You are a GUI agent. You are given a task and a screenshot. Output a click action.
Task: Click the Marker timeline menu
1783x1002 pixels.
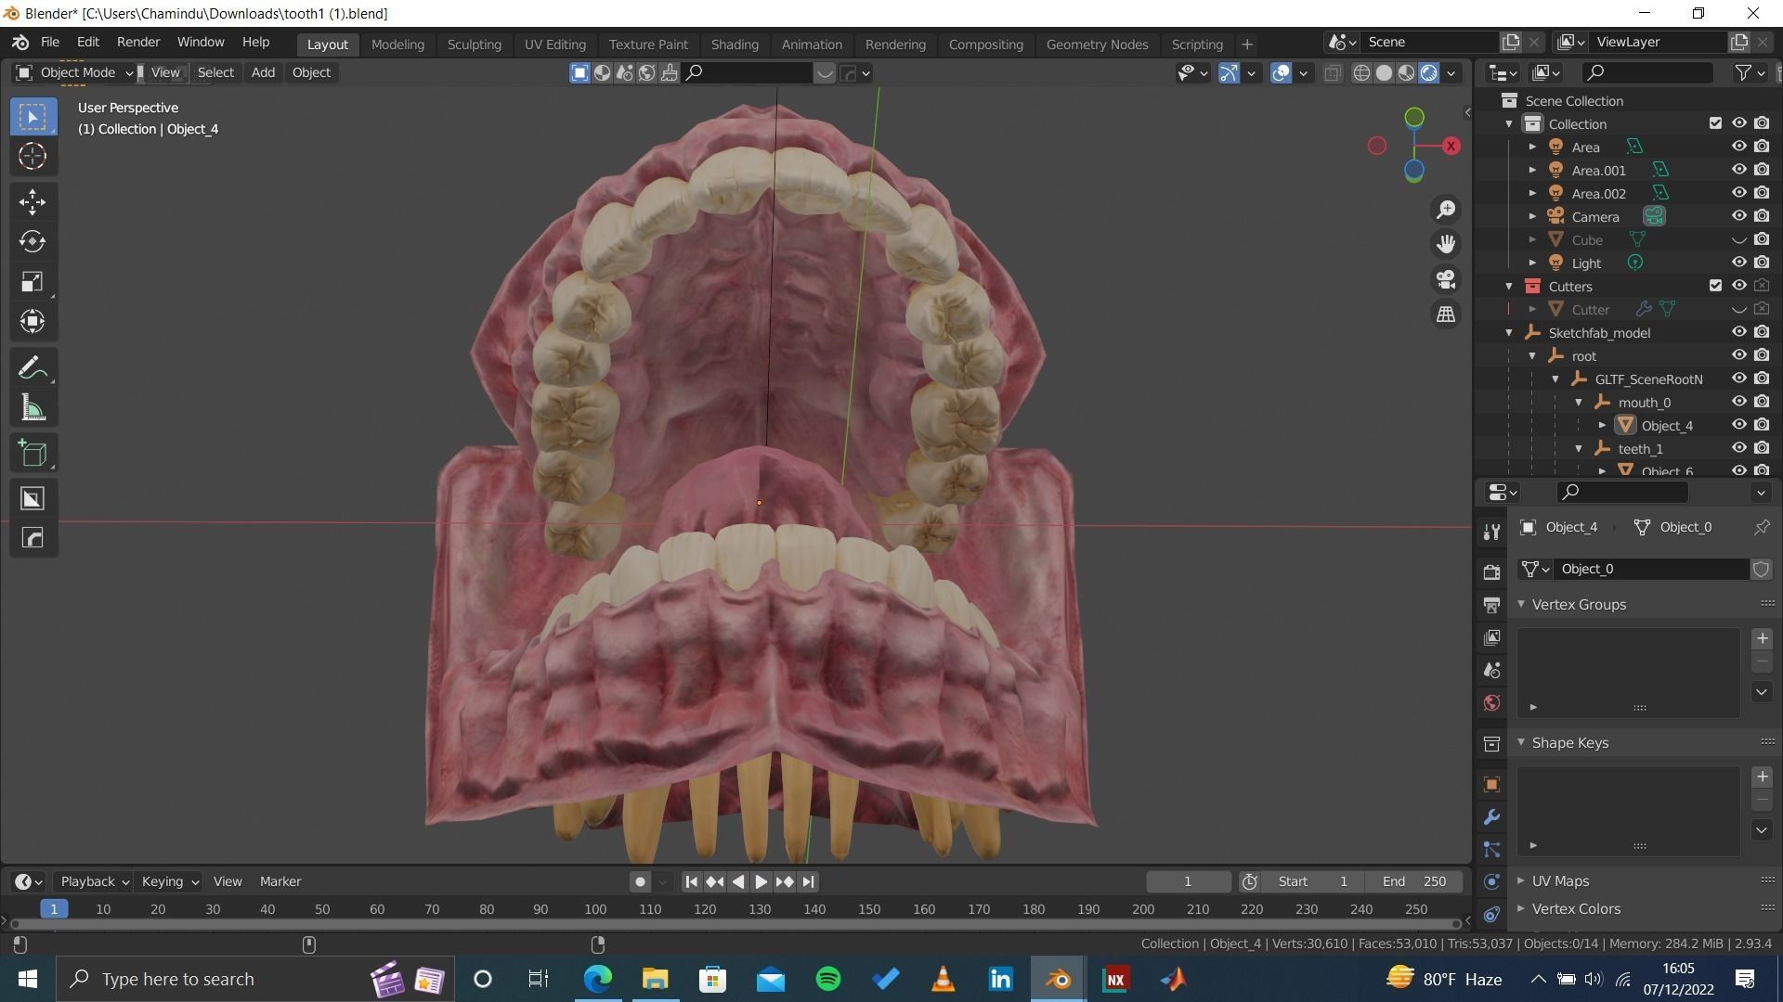pyautogui.click(x=280, y=881)
